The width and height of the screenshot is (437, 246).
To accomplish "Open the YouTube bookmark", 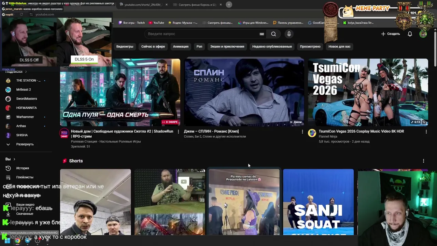I will point(156,23).
